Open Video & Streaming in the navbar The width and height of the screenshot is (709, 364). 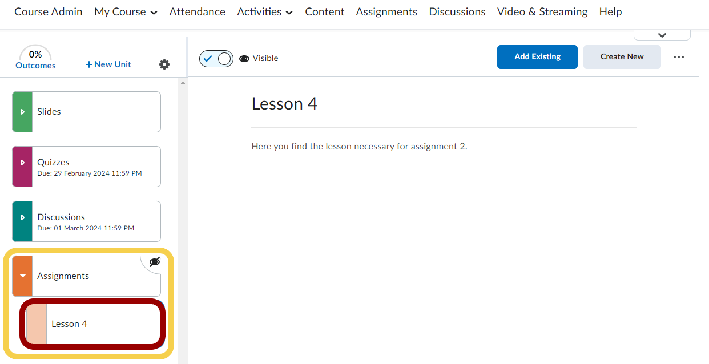(542, 12)
